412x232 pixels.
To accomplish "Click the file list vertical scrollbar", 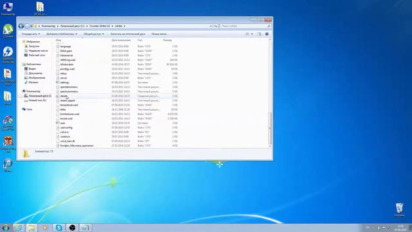I will pyautogui.click(x=270, y=128).
